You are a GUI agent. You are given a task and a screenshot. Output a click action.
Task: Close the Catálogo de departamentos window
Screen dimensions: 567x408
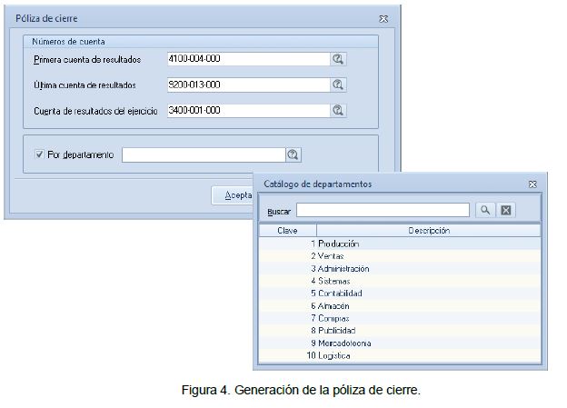point(532,184)
